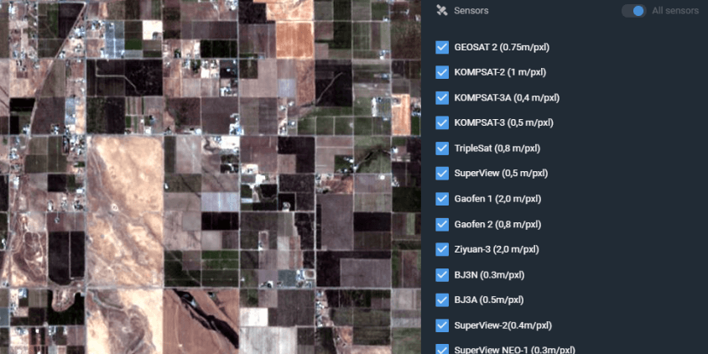Click the satellite Sensors icon
This screenshot has height=354, width=708.
click(x=441, y=10)
